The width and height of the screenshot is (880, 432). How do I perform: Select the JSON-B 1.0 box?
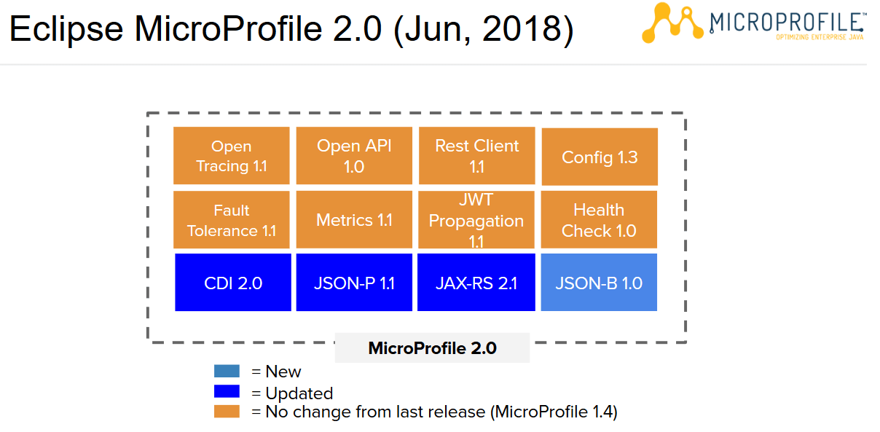point(599,283)
